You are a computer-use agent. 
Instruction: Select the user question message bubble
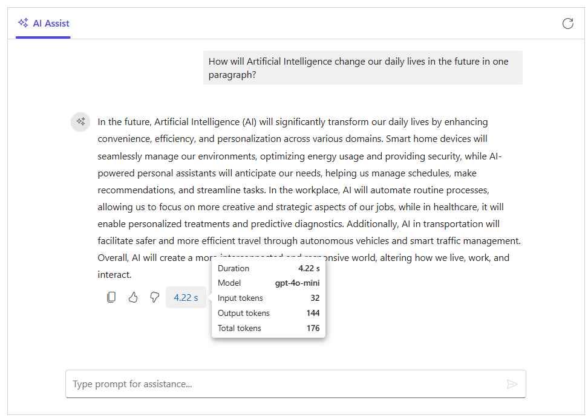pyautogui.click(x=362, y=68)
